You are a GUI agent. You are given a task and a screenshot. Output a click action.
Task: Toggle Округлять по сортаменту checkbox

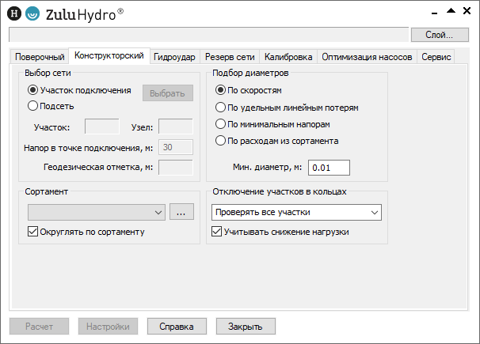tap(33, 232)
